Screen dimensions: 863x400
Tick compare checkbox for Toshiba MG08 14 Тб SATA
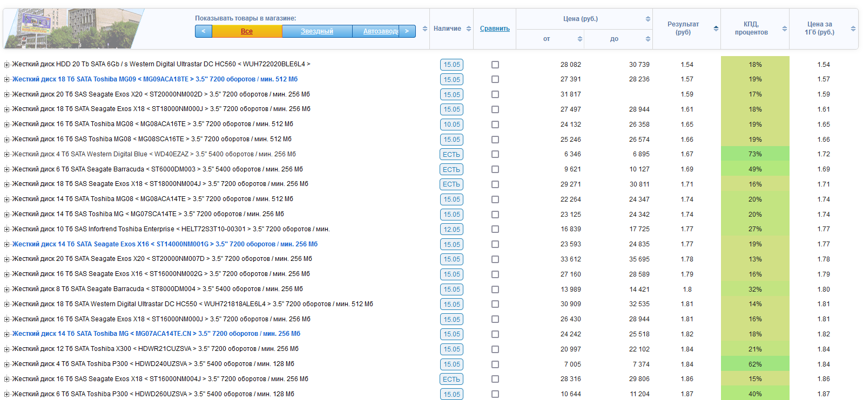(x=495, y=199)
